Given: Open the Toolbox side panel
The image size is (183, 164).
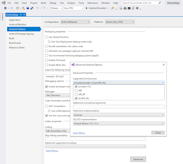Looking at the screenshot, I should (2, 17).
